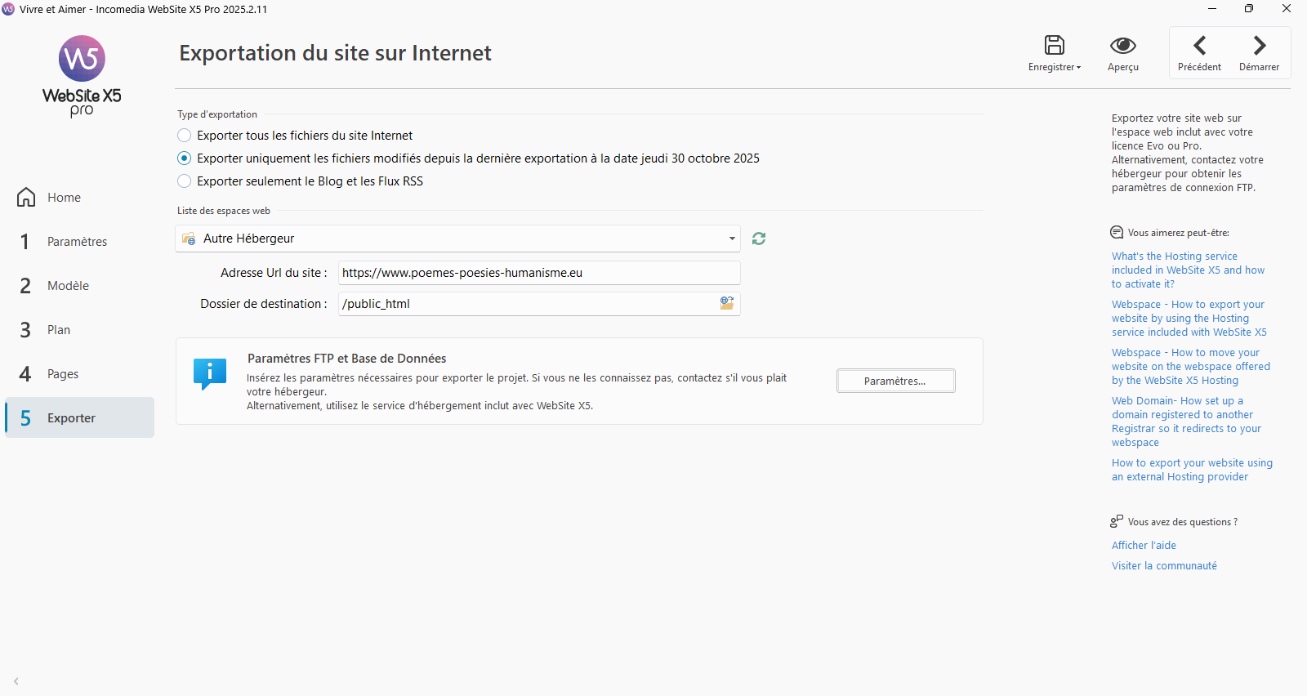Refresh the web spaces list
This screenshot has width=1307, height=696.
759,239
